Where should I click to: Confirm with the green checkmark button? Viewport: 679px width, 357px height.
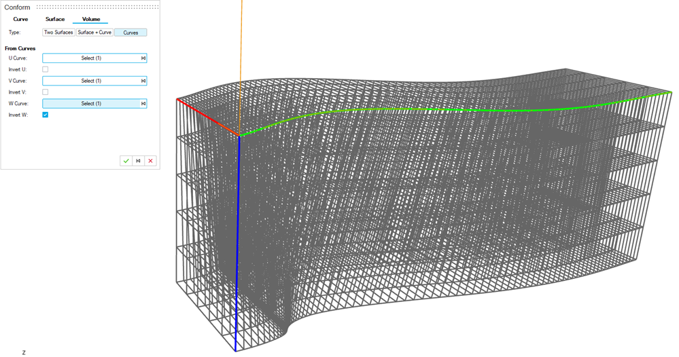point(126,161)
